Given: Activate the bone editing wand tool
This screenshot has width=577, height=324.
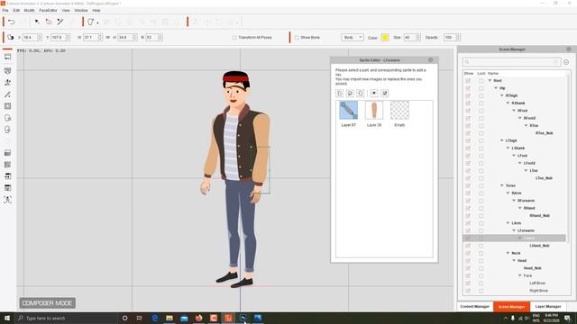Looking at the screenshot, I should point(60,22).
